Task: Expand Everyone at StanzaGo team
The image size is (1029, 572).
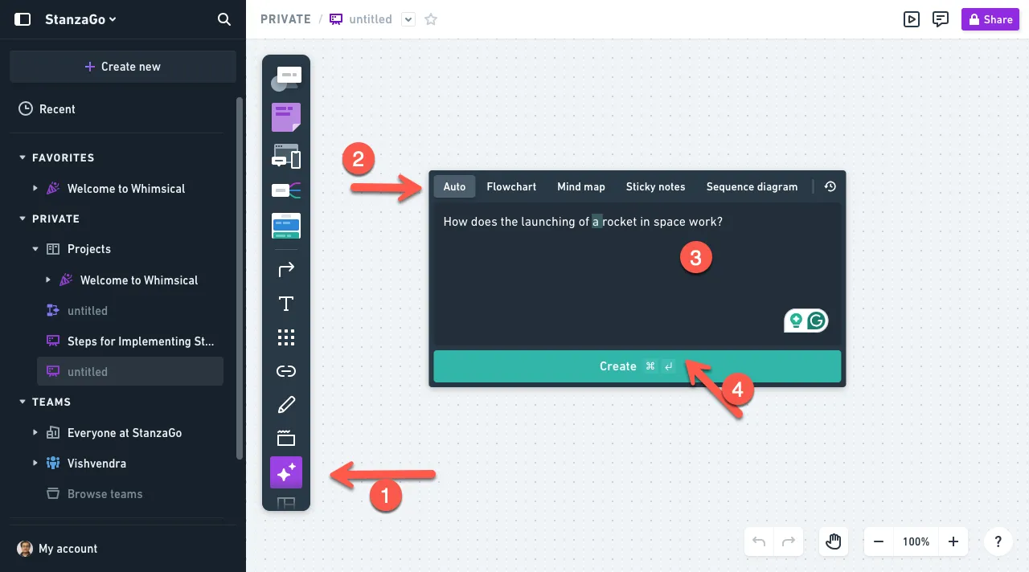Action: pyautogui.click(x=35, y=432)
